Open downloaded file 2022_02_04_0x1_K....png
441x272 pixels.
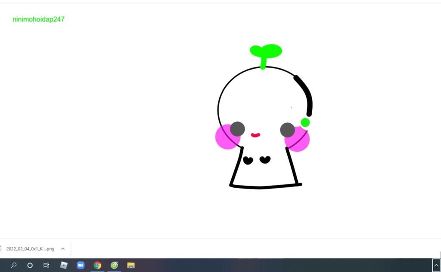click(30, 249)
